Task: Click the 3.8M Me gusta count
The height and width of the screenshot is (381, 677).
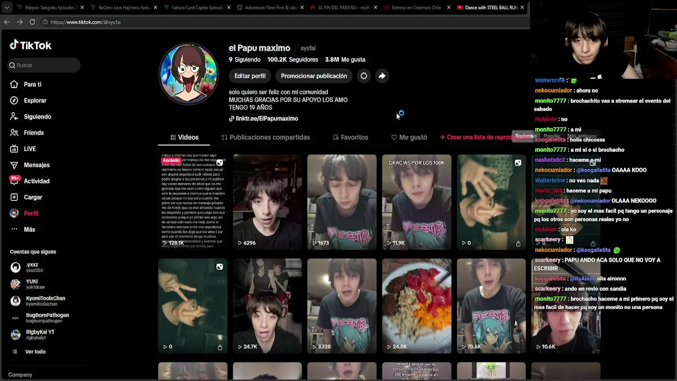Action: click(345, 60)
